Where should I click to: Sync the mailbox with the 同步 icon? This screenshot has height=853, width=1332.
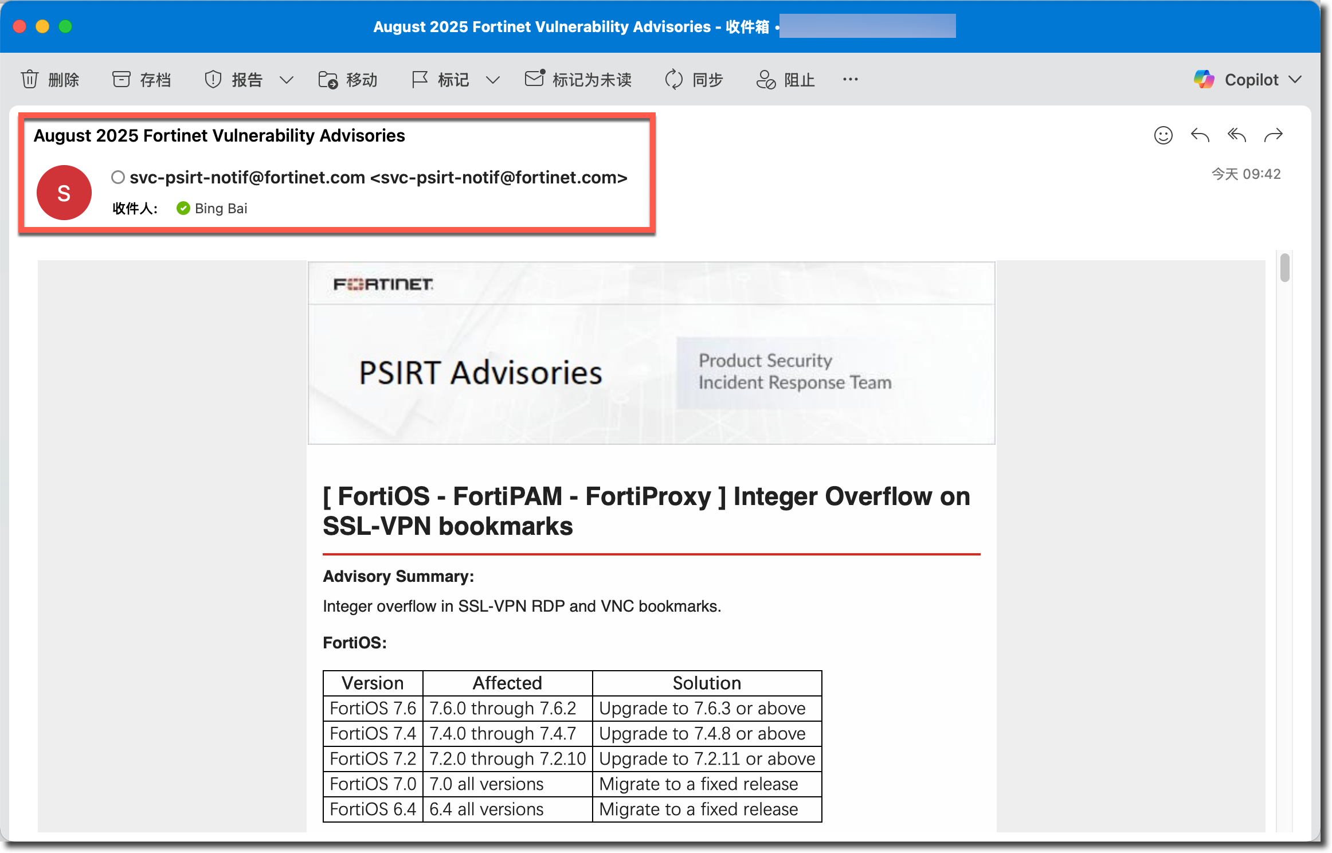point(673,79)
